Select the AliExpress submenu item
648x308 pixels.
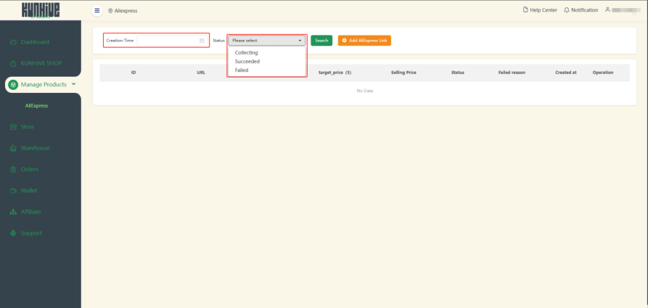[37, 106]
